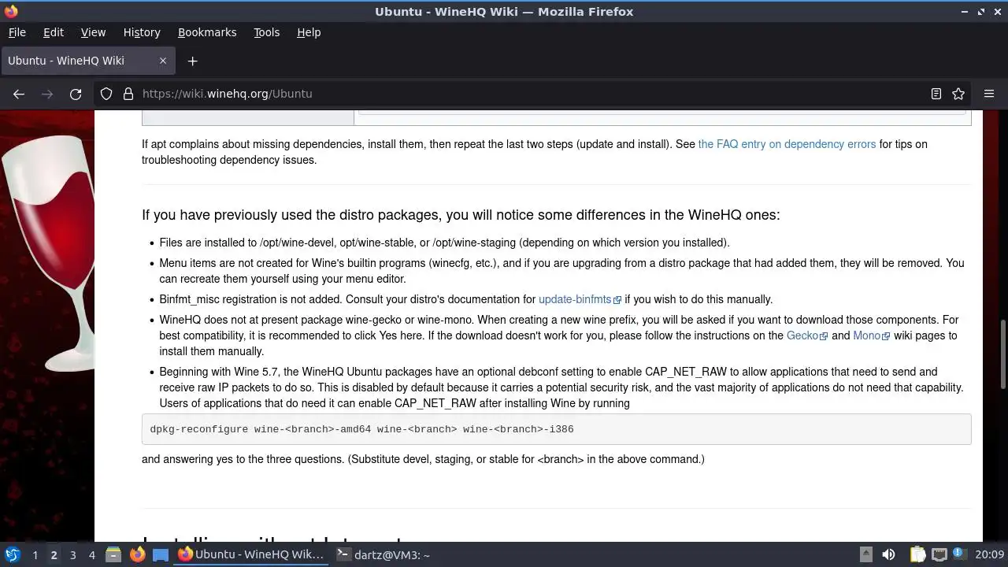Open the update notifier tray icon
Image resolution: width=1008 pixels, height=567 pixels.
click(x=959, y=554)
